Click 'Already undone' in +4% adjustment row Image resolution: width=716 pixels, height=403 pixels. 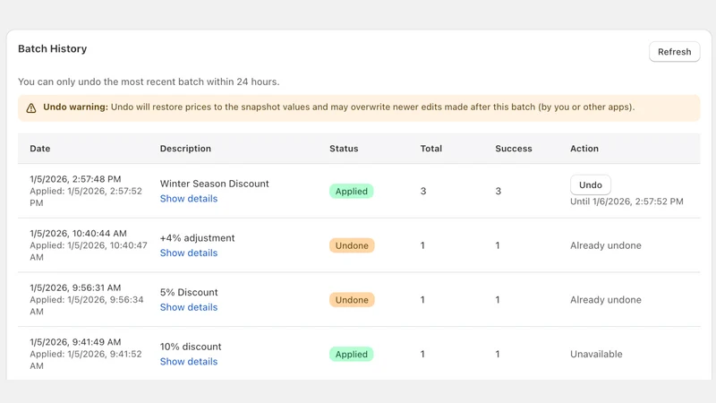[x=606, y=245]
